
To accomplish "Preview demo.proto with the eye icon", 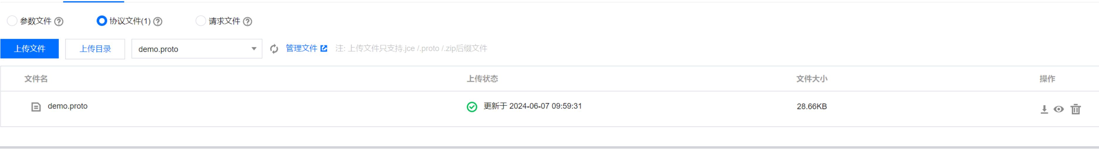I will pos(1059,109).
